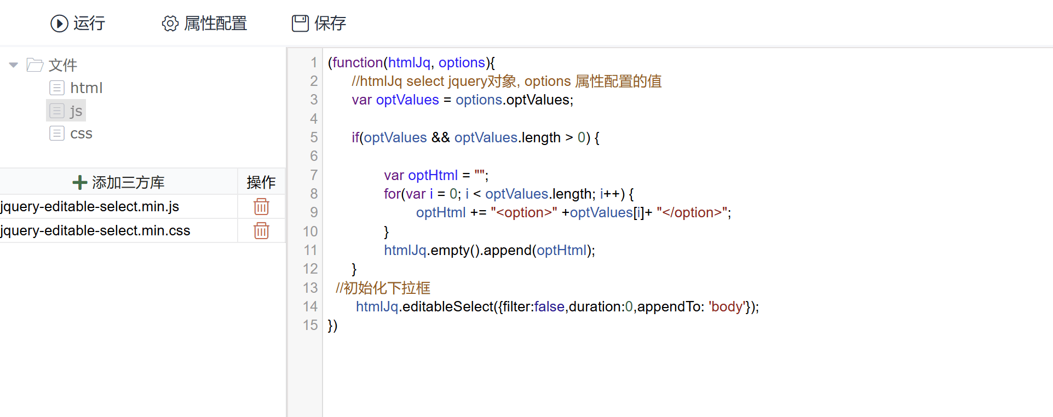
Task: Open the css file in tree
Action: click(x=81, y=134)
